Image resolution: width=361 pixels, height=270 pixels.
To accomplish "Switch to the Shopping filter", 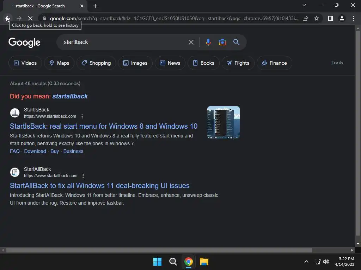I will click(96, 63).
